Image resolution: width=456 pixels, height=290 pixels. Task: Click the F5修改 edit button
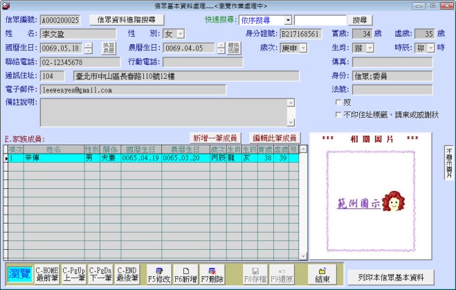click(158, 275)
